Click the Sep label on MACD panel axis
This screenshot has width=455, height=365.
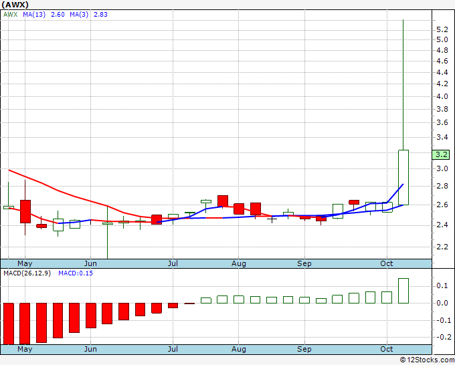pyautogui.click(x=304, y=349)
